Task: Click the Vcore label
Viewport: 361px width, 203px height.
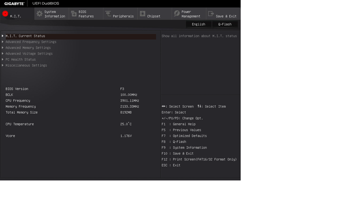Action: tap(10, 136)
